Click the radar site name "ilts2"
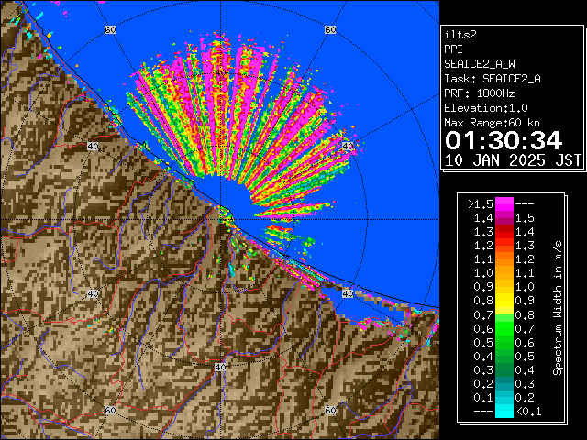Screen dimensions: 587x440 click(460, 35)
